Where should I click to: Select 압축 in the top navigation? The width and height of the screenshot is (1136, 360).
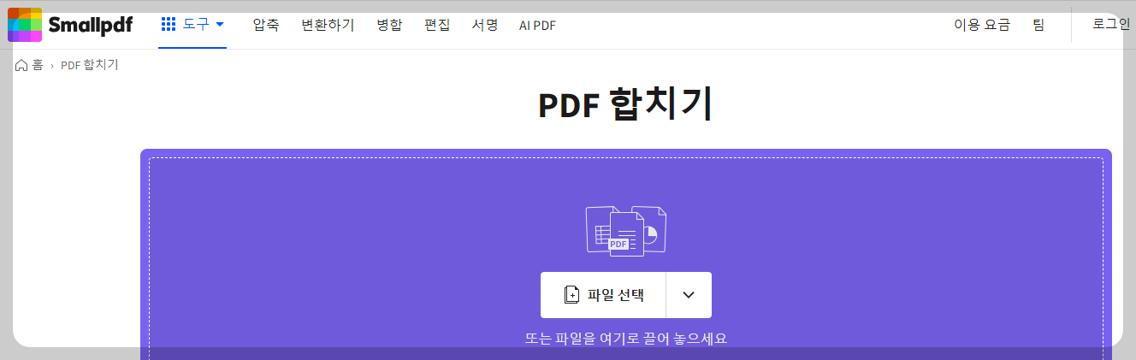pyautogui.click(x=266, y=26)
